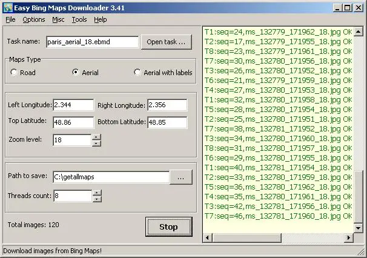This screenshot has height=258, width=367.
Task: Click log scroll up arrow
Action: pyautogui.click(x=359, y=31)
